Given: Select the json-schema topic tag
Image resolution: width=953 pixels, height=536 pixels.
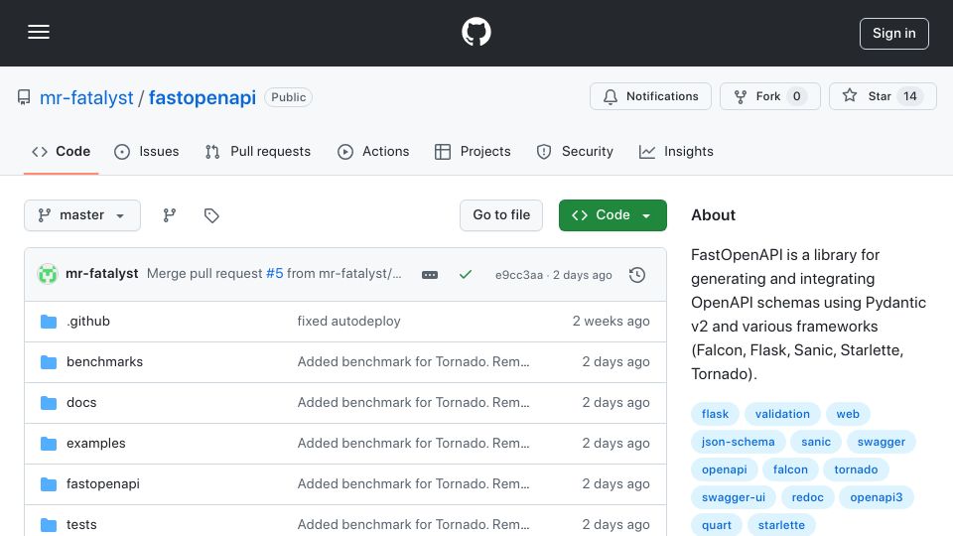Looking at the screenshot, I should click(x=738, y=442).
